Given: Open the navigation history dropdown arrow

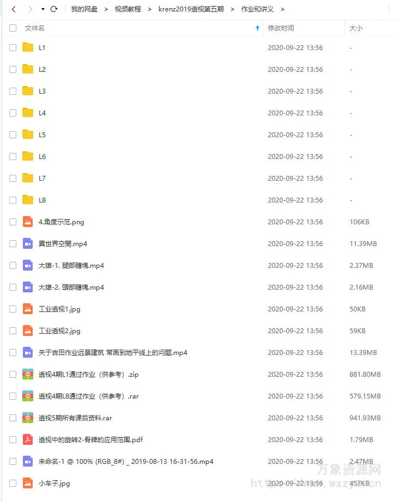Looking at the screenshot, I should (x=43, y=9).
